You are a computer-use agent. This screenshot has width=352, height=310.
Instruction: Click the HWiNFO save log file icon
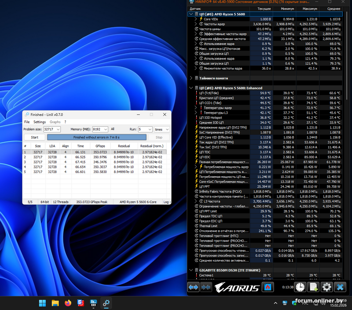313,287
